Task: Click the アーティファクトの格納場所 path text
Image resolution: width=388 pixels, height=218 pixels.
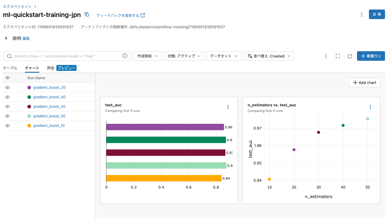Action: point(153,27)
